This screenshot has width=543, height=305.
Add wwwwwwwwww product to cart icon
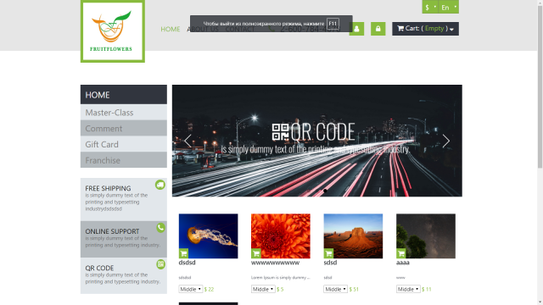click(256, 253)
